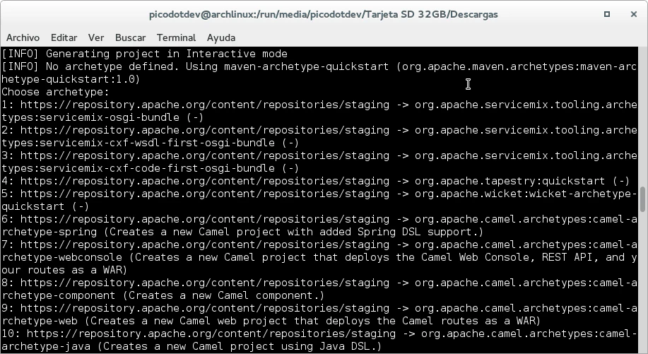Click the repository URL on archetype line 6
648x354 pixels.
[x=204, y=219]
